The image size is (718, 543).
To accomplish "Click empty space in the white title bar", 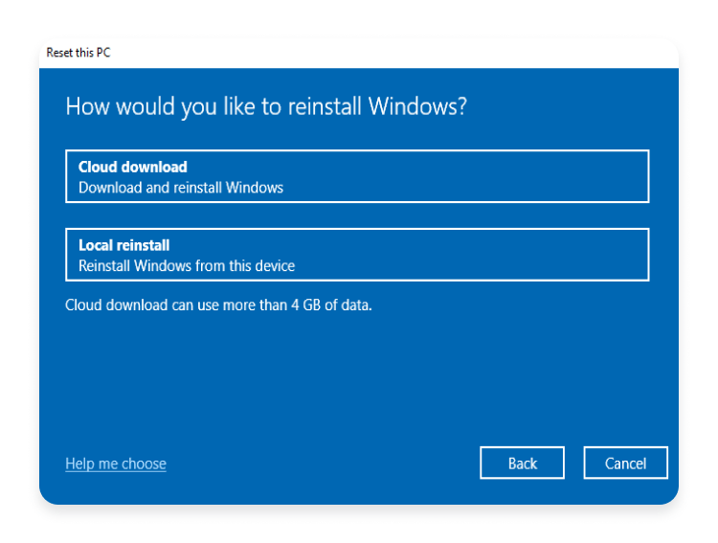I will click(x=383, y=53).
